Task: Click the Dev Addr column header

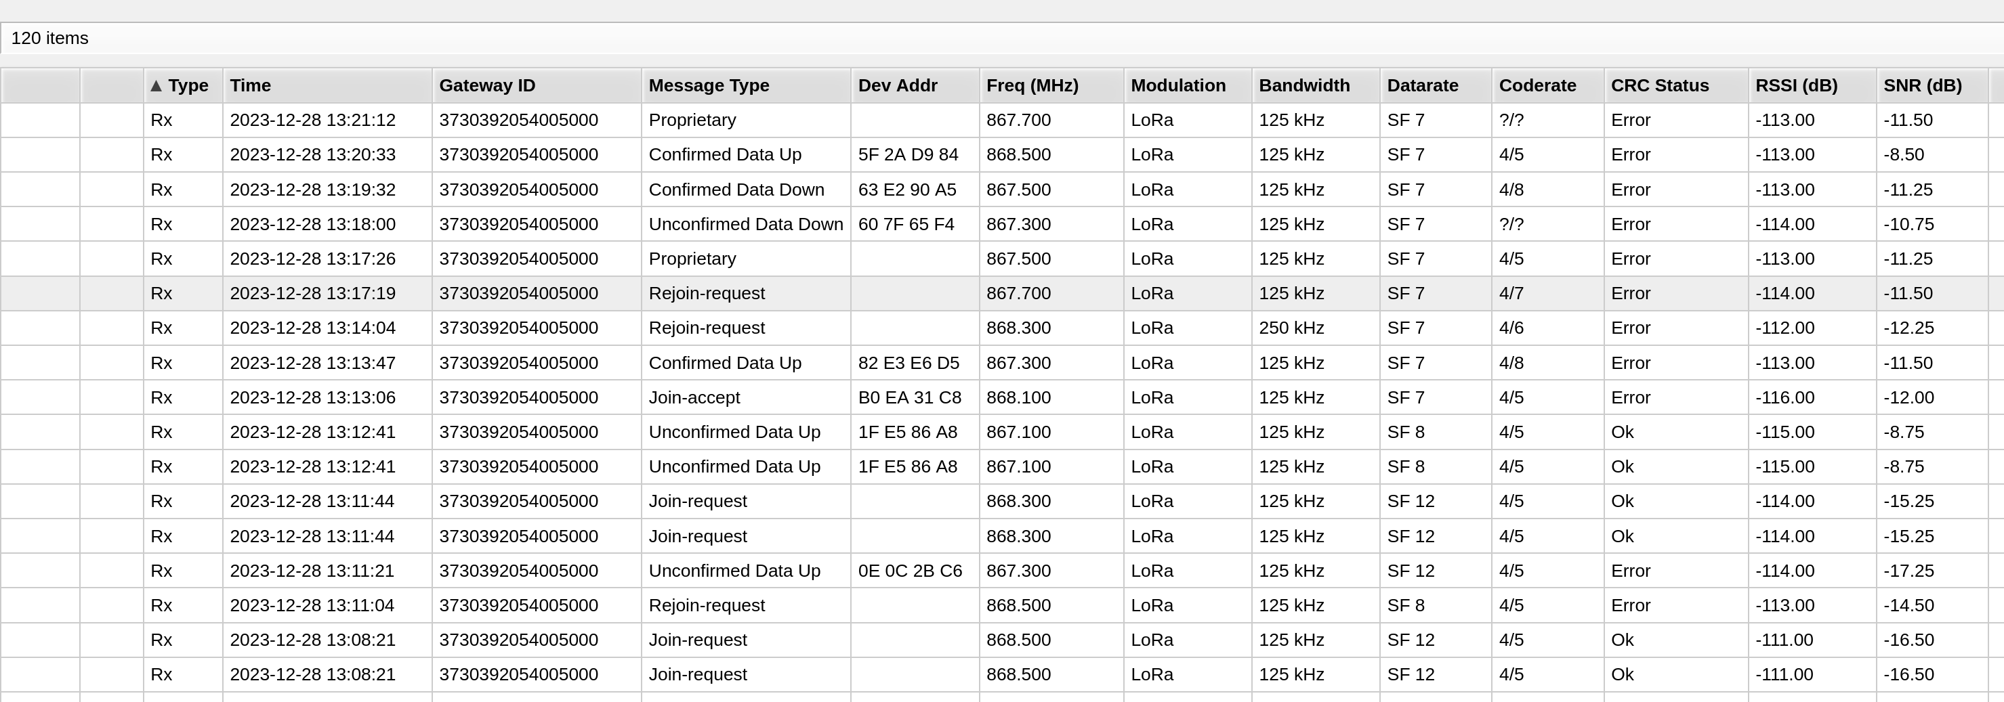Action: [916, 85]
